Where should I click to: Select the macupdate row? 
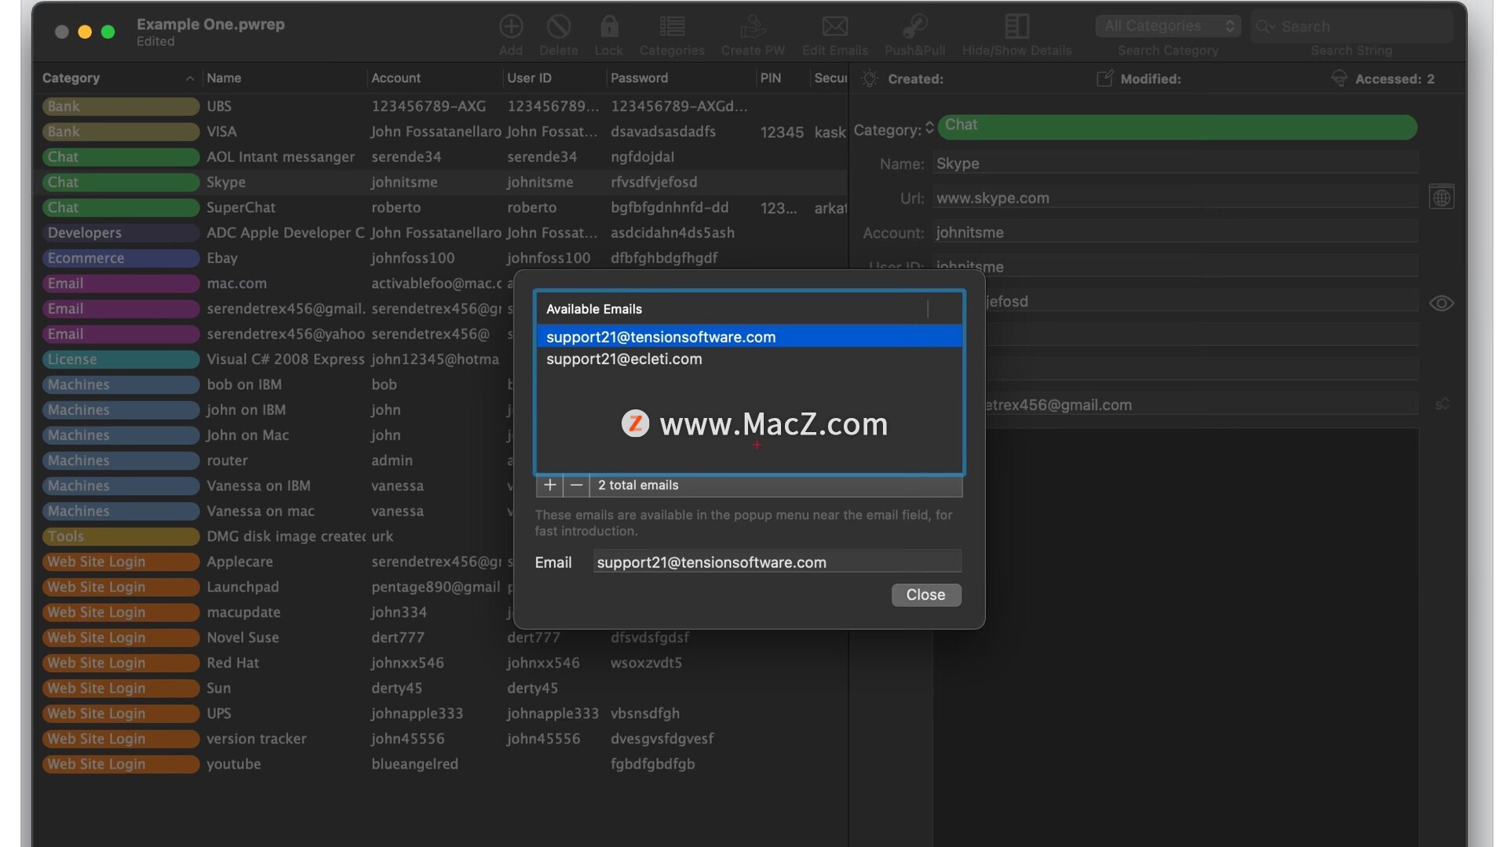(275, 612)
